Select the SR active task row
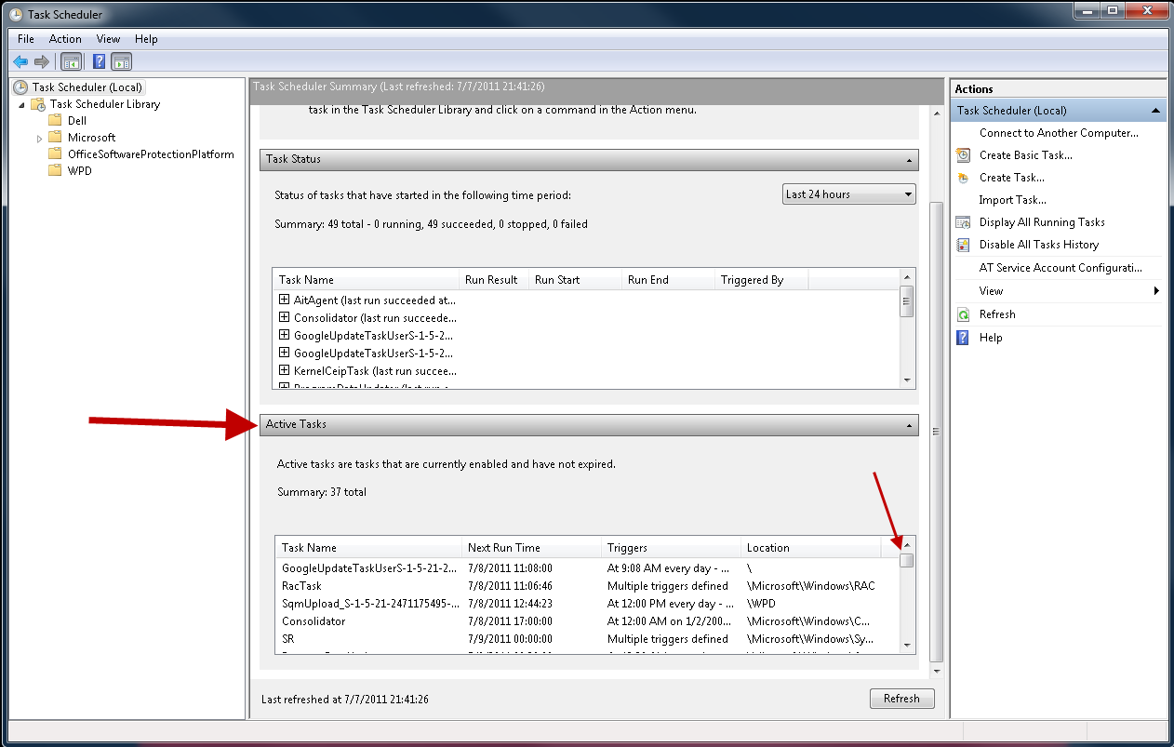The width and height of the screenshot is (1174, 747). [x=587, y=639]
